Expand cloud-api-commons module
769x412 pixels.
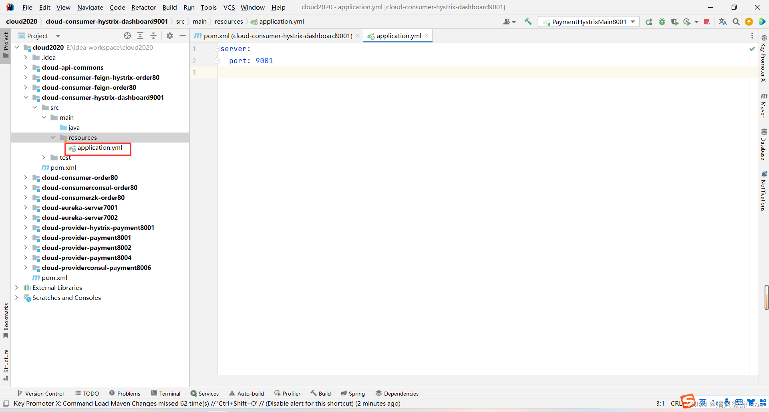[26, 67]
